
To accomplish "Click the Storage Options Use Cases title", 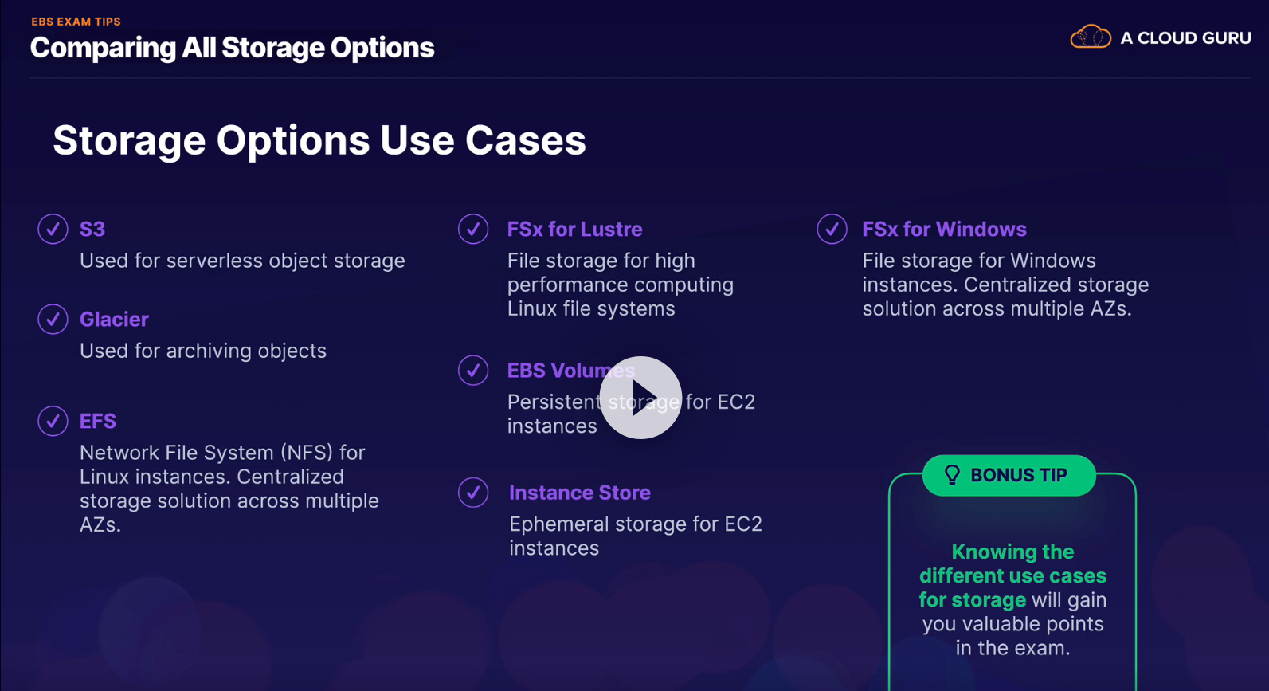I will [319, 140].
